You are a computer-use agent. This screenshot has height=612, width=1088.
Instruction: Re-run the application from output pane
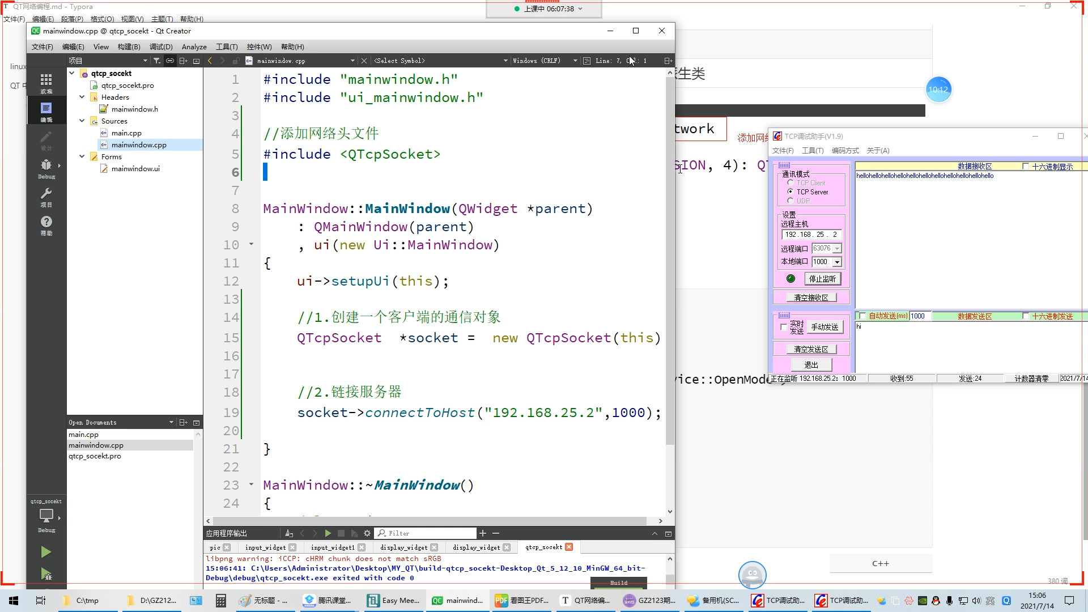328,533
